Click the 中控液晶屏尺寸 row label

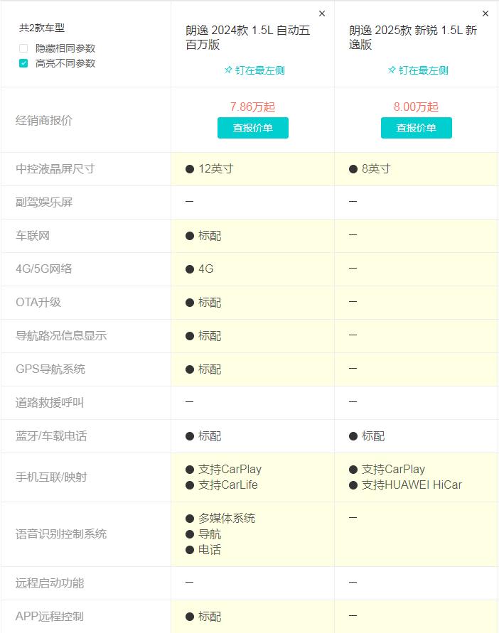point(55,169)
